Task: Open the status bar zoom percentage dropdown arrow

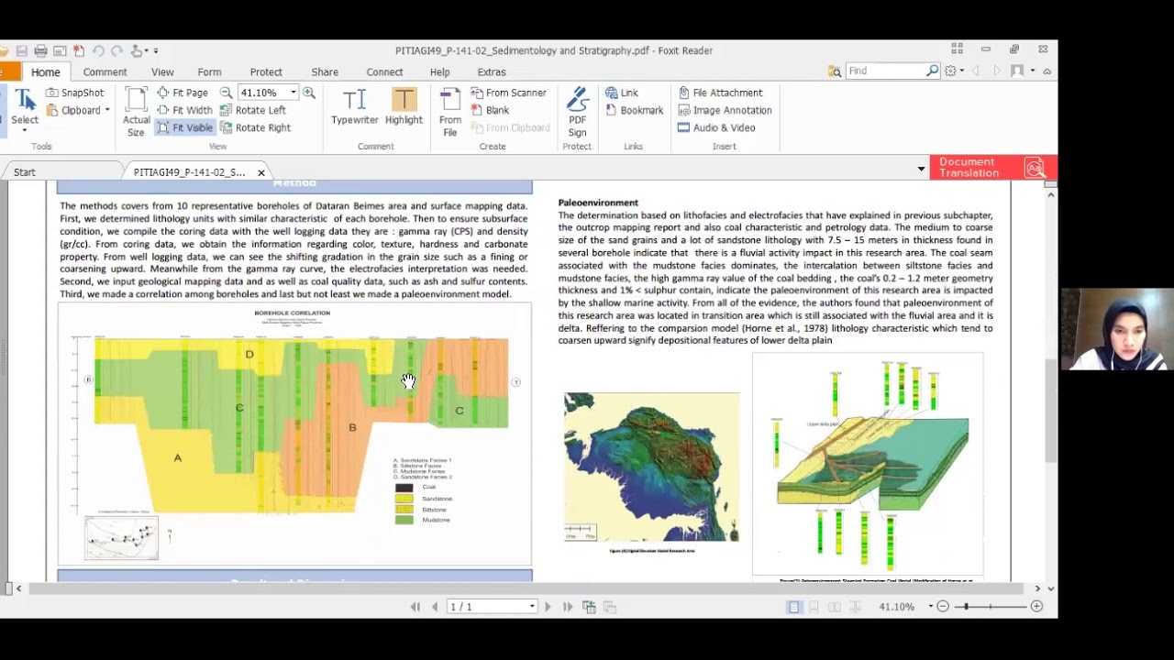Action: (x=930, y=607)
